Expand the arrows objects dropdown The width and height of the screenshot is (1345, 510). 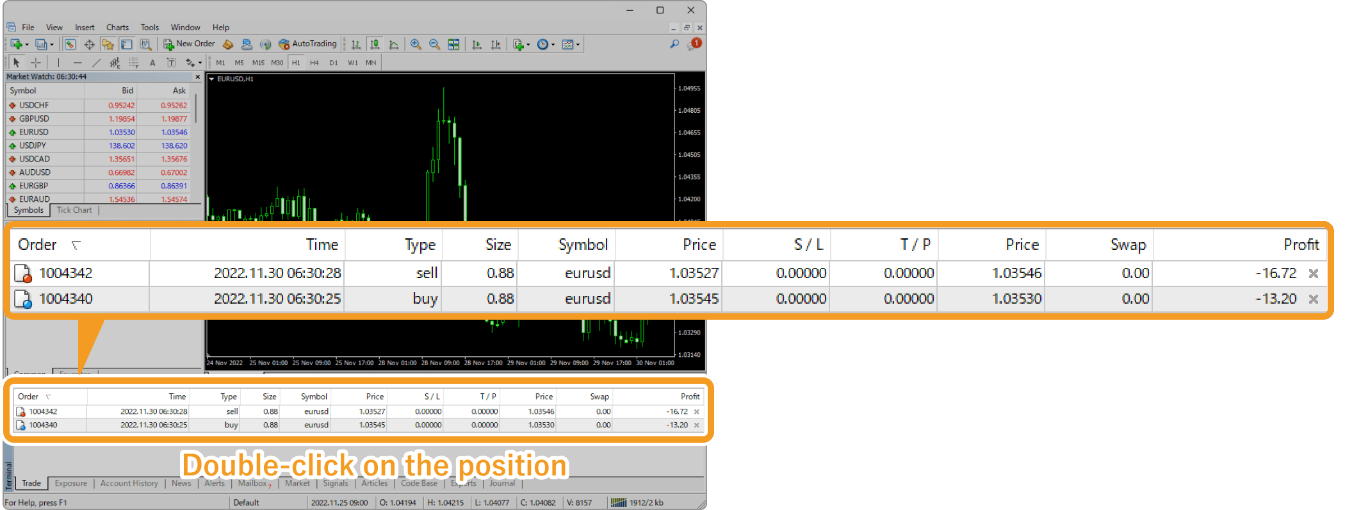(200, 63)
